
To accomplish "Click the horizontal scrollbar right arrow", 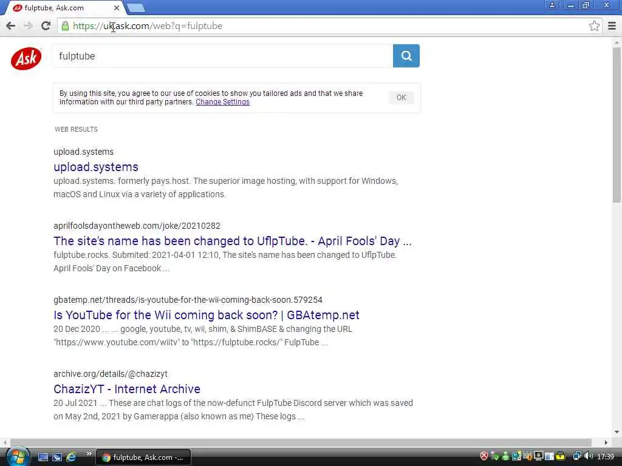I will [x=606, y=442].
